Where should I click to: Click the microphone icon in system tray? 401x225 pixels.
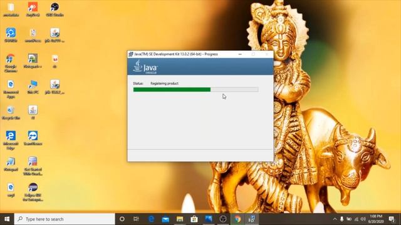pyautogui.click(x=341, y=219)
